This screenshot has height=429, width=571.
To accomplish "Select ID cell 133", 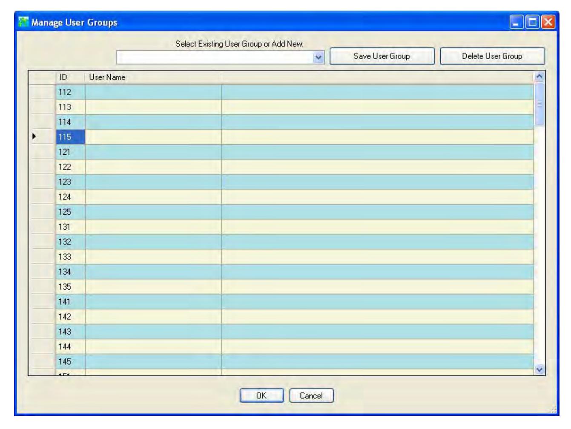I will click(x=71, y=257).
